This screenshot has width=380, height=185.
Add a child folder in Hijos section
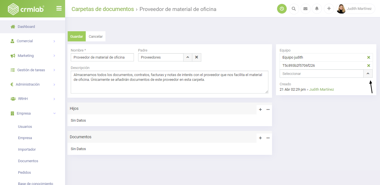tap(260, 110)
